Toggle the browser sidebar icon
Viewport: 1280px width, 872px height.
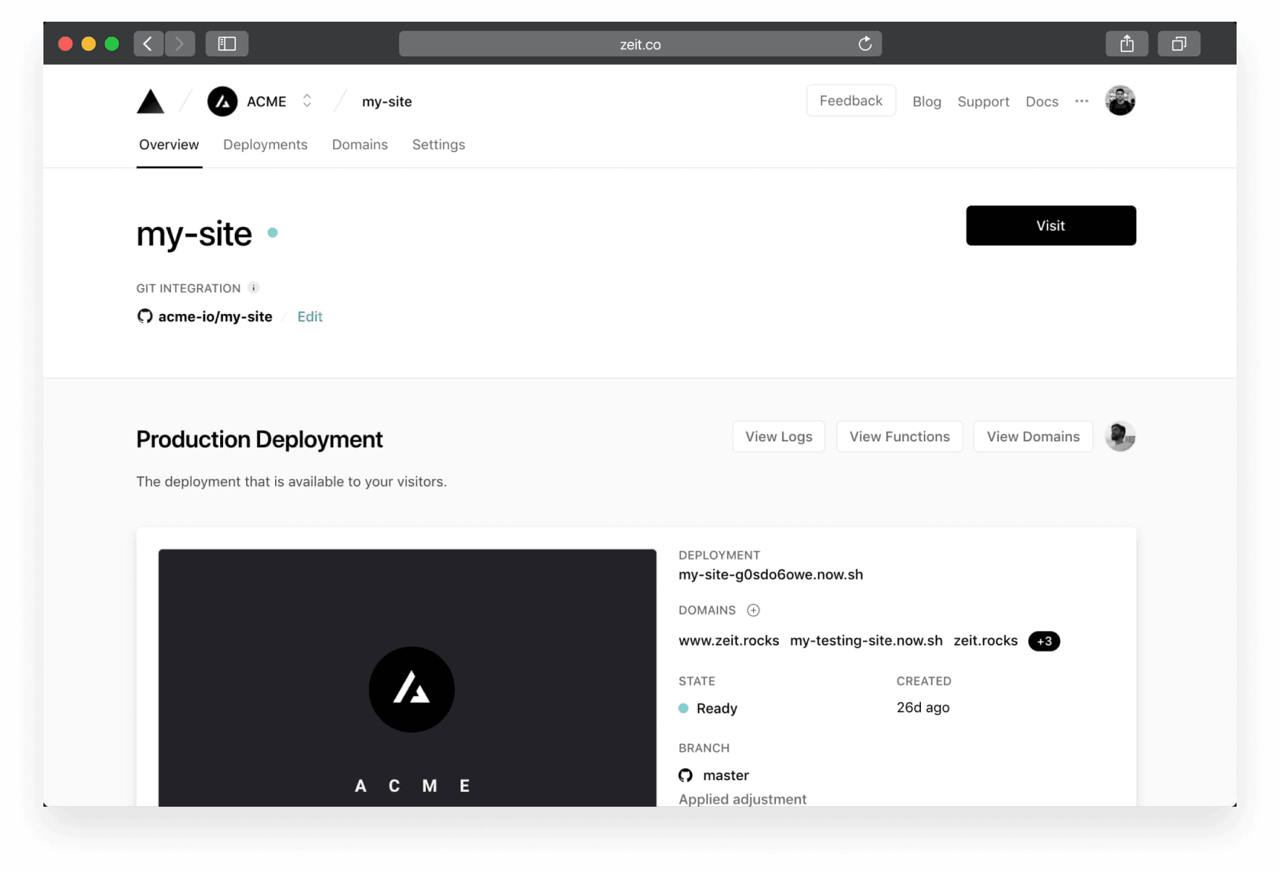(x=227, y=43)
